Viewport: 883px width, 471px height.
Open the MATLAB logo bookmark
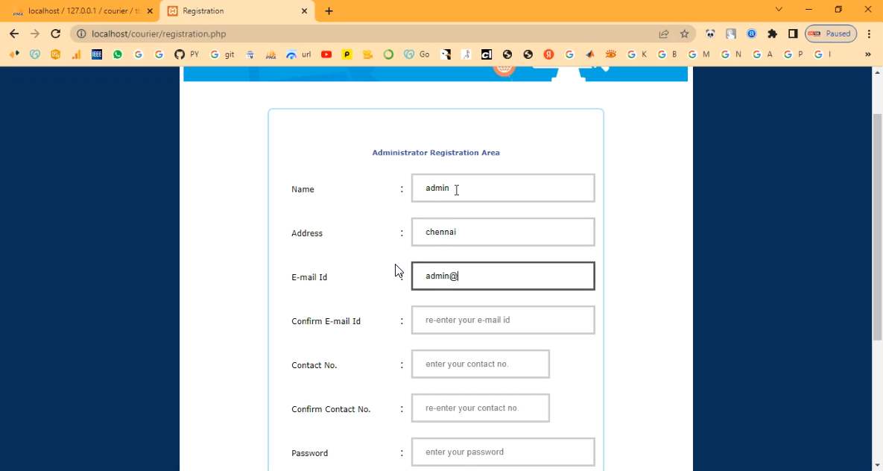pyautogui.click(x=589, y=54)
